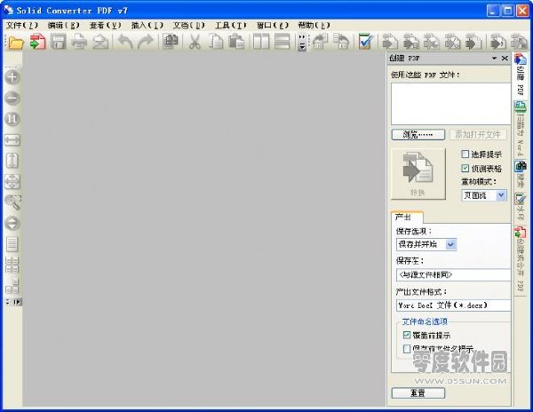This screenshot has width=533, height=412.
Task: Click the 保存在 path input field
Action: [453, 274]
